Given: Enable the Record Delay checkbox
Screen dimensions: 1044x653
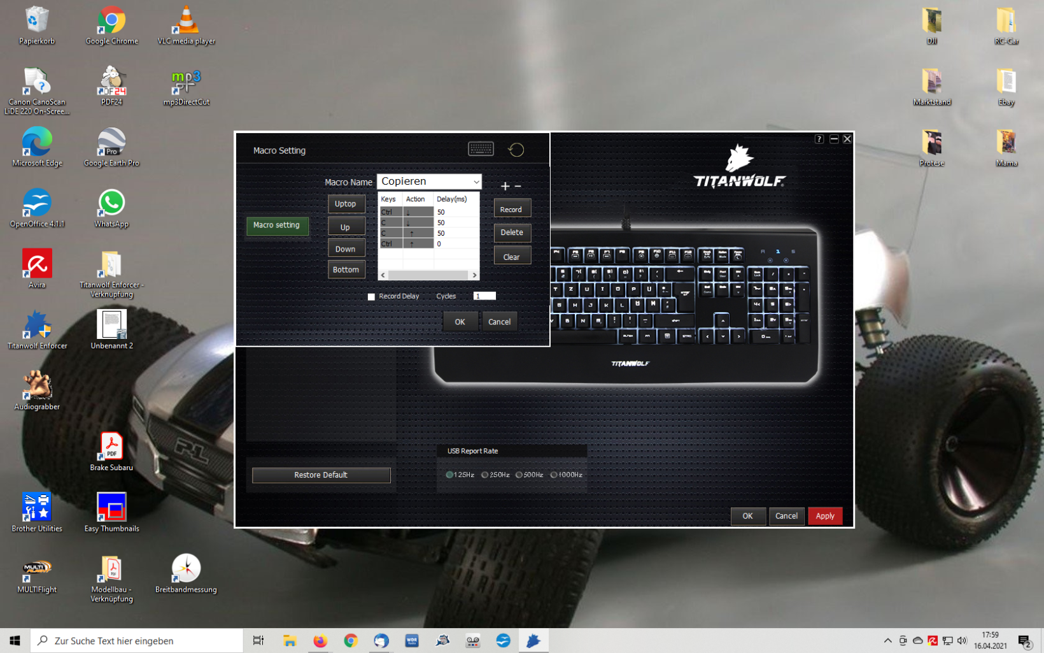Looking at the screenshot, I should click(371, 296).
